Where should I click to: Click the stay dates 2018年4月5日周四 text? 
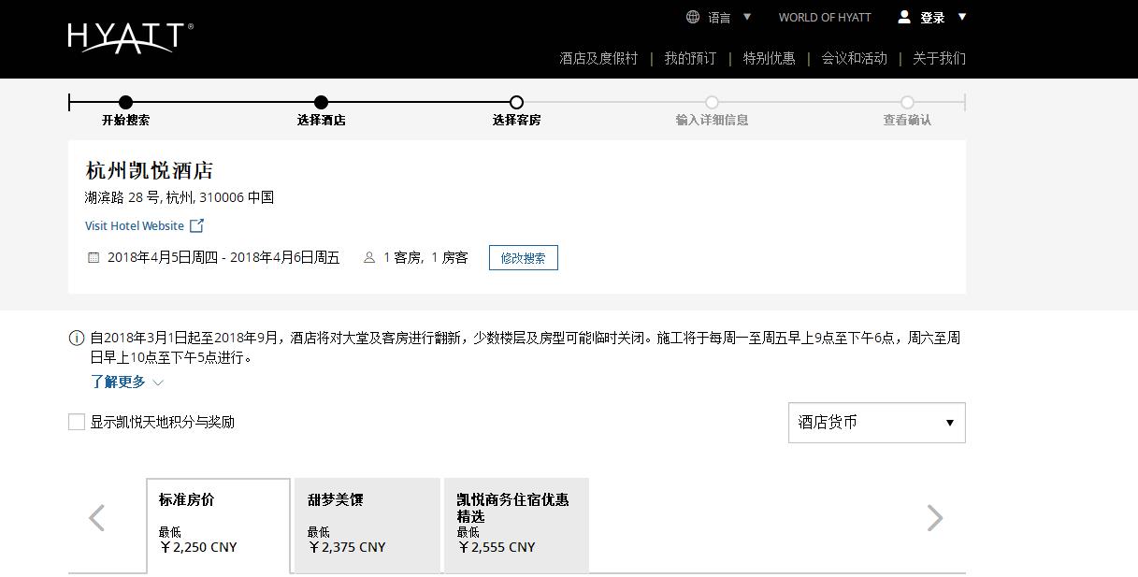pos(223,257)
